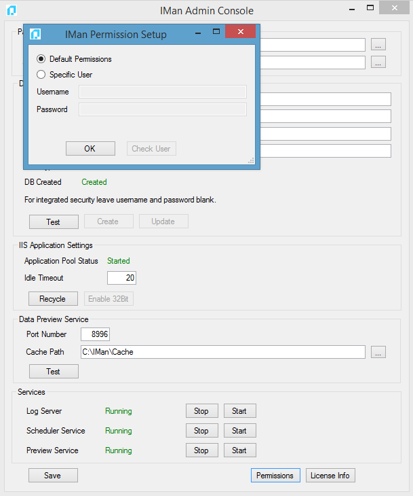
Task: Stop the Log Server service
Action: coord(201,411)
